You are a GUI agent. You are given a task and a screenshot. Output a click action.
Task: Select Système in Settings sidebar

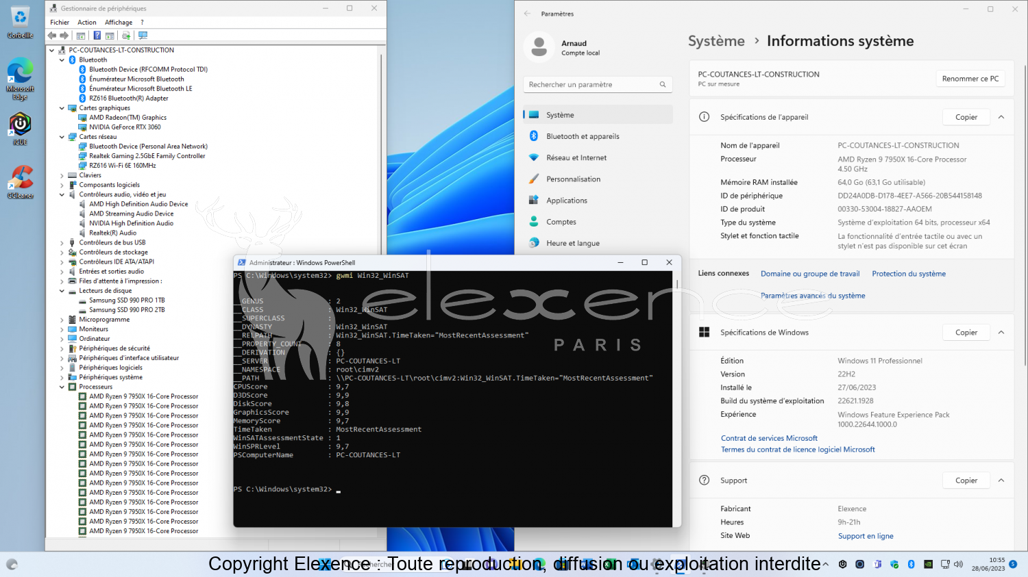click(x=598, y=115)
